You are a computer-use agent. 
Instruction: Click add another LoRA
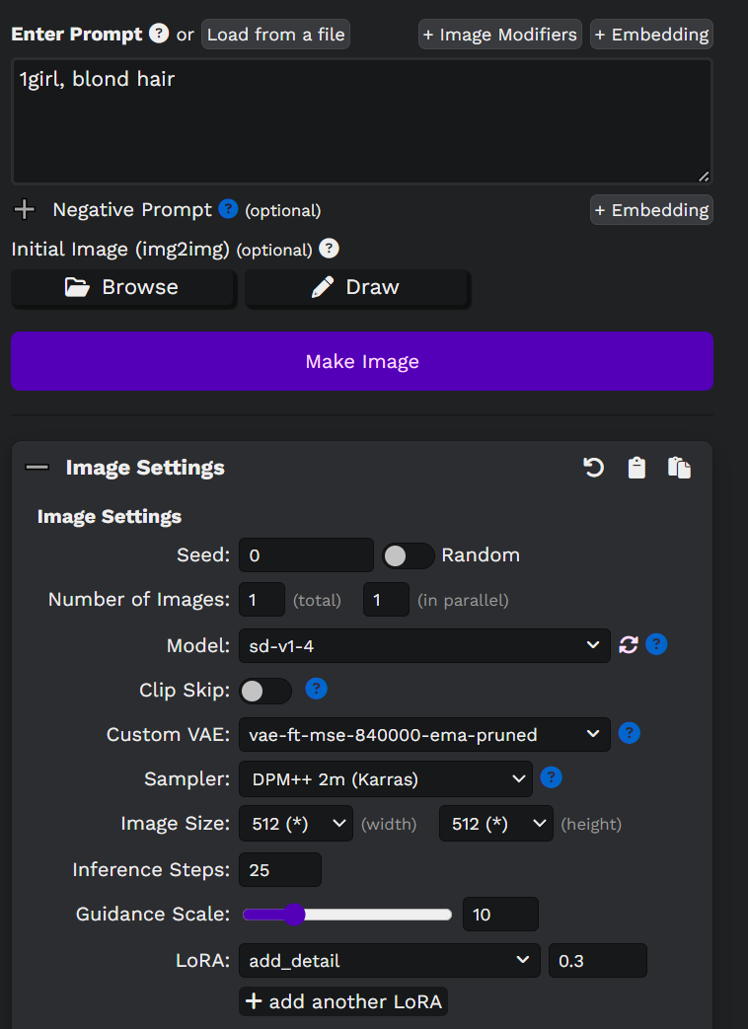(343, 1000)
